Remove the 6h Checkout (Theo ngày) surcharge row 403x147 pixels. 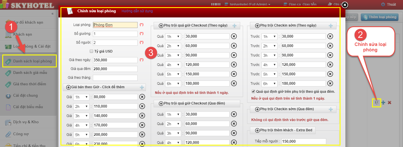[x=234, y=83]
